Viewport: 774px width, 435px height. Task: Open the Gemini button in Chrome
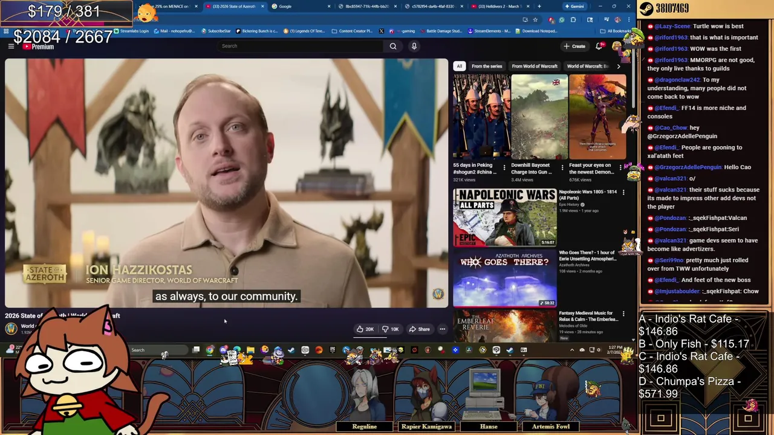tap(574, 6)
